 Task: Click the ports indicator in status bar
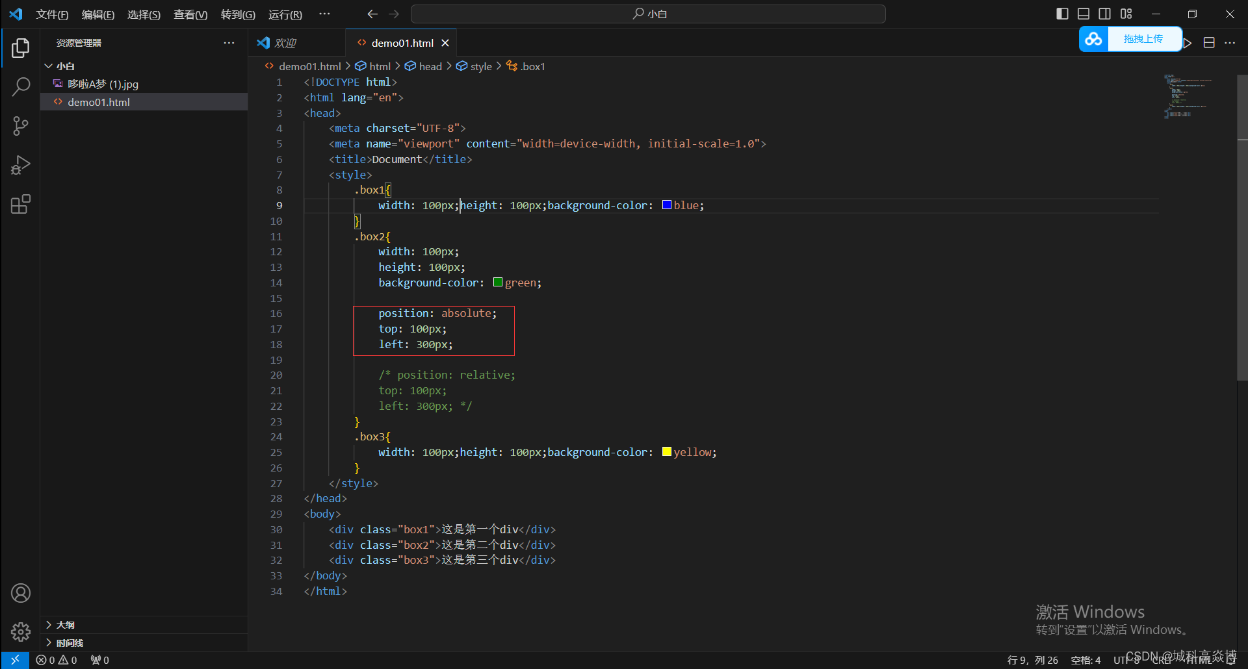100,660
